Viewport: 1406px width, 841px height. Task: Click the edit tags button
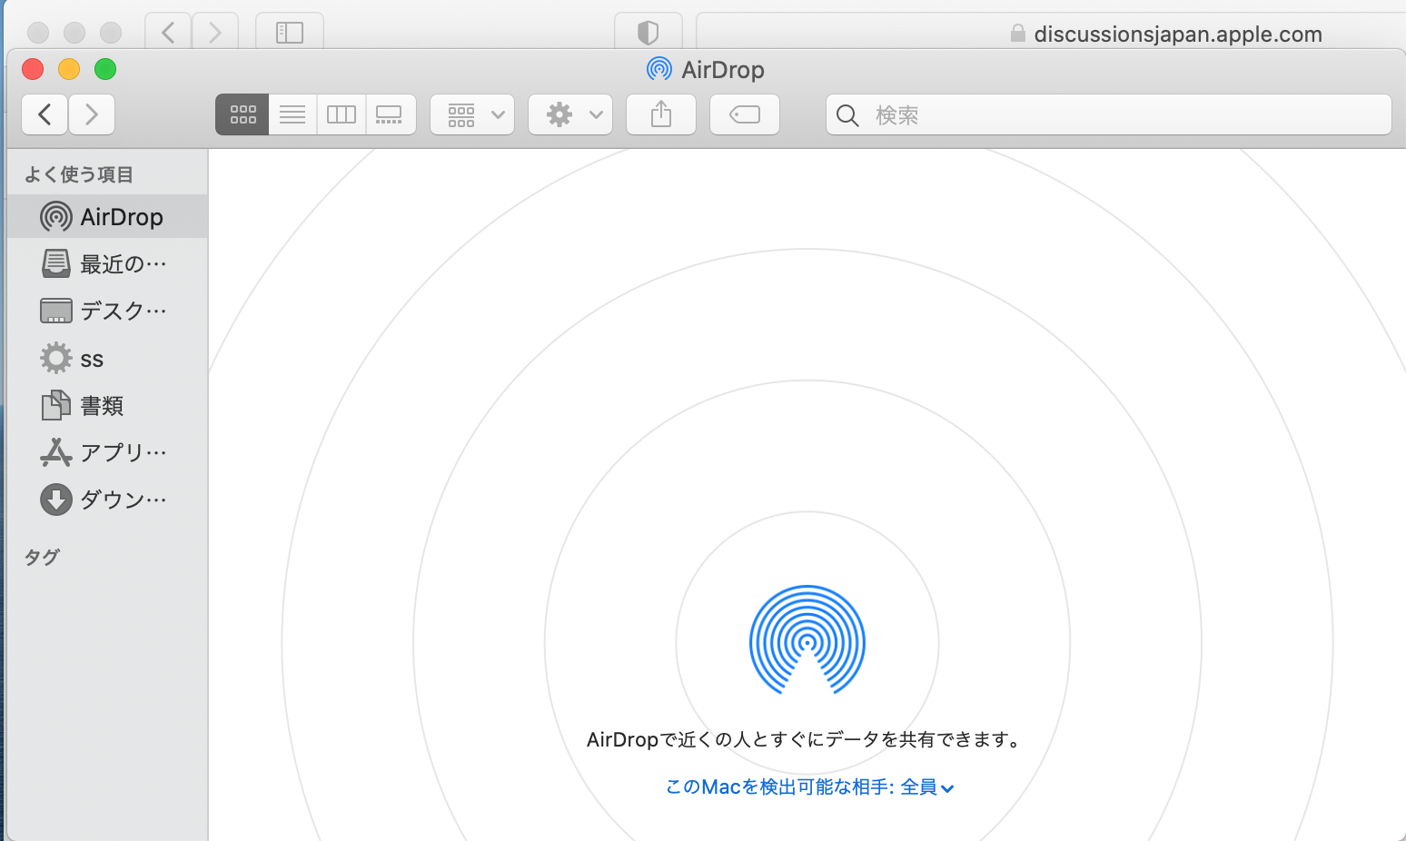[745, 114]
